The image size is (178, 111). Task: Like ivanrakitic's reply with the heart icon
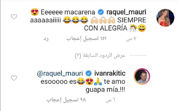point(14,78)
